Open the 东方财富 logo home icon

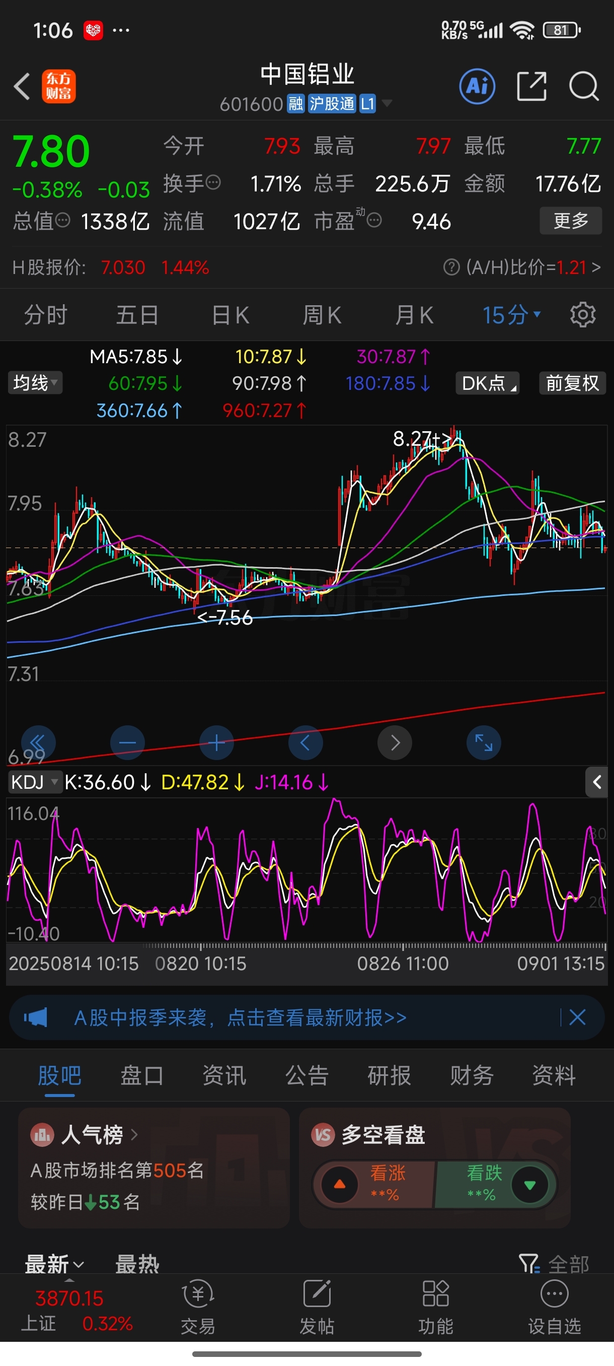point(59,87)
